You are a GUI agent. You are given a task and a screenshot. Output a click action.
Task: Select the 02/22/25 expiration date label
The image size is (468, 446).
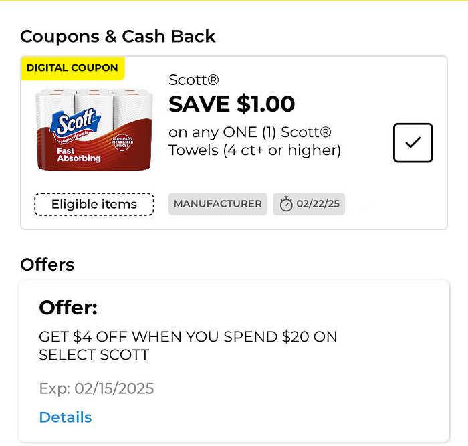[x=318, y=204]
